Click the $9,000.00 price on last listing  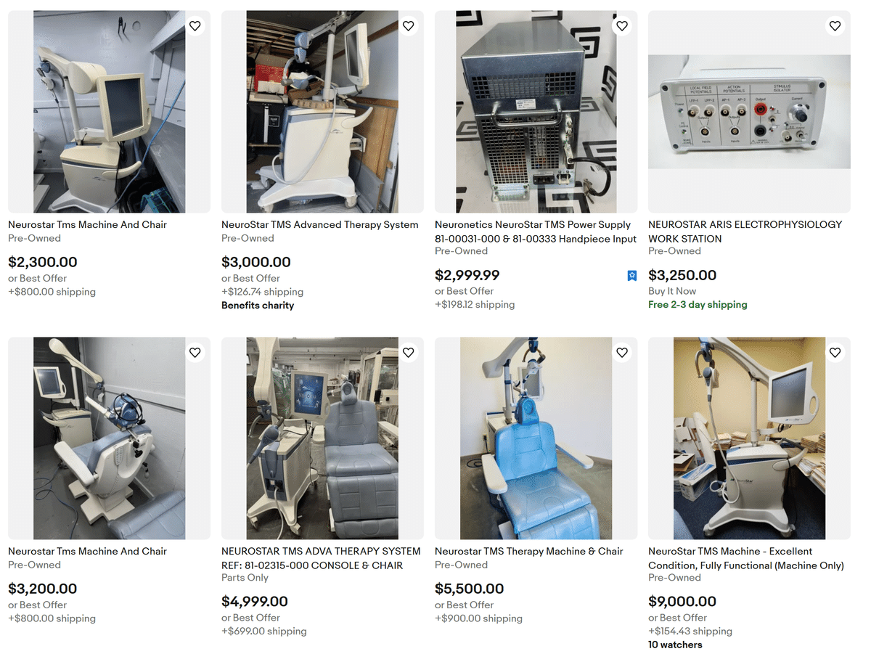pos(682,602)
